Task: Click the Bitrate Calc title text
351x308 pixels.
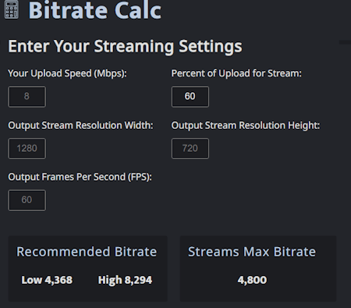Action: [95, 10]
